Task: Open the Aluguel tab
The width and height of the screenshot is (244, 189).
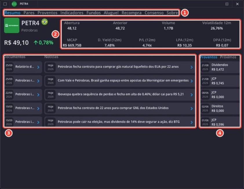Action: tap(111, 13)
